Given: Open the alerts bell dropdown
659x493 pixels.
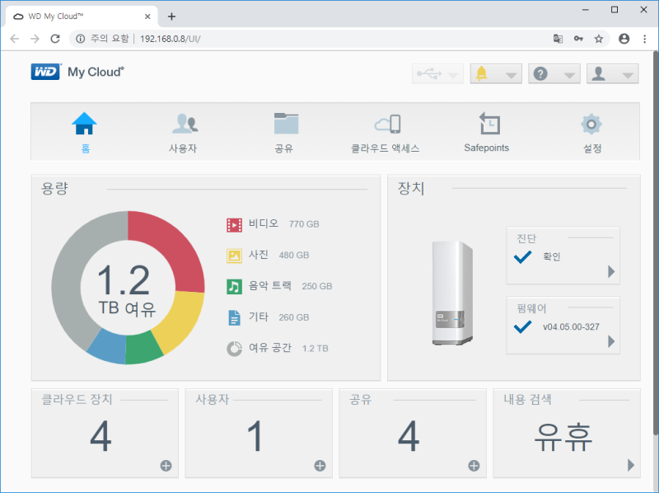Looking at the screenshot, I should pos(496,74).
